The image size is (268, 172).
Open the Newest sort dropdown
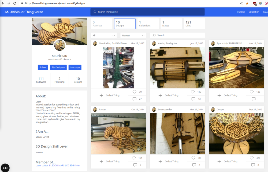[x=133, y=36]
